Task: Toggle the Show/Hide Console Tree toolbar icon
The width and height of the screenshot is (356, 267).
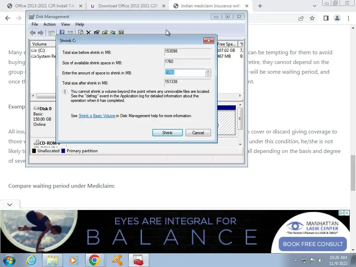Action: (51, 33)
